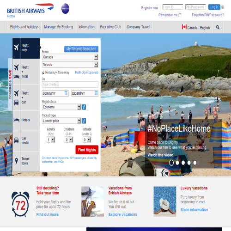This screenshot has height=231, width=231.
Task: Click the Canadian flag icon
Action: [184, 27]
